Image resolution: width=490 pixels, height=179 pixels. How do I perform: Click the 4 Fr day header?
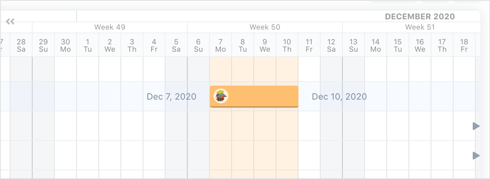click(x=154, y=45)
